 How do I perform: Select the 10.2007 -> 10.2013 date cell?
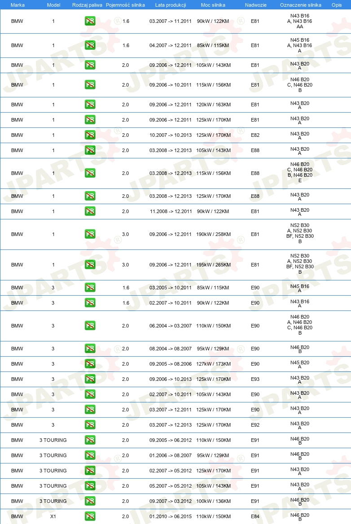[x=171, y=135]
